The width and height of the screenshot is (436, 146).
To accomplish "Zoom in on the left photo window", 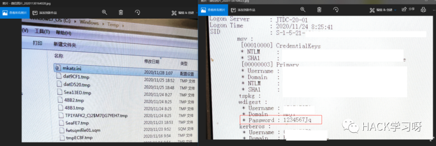I will pyautogui.click(x=105, y=13).
